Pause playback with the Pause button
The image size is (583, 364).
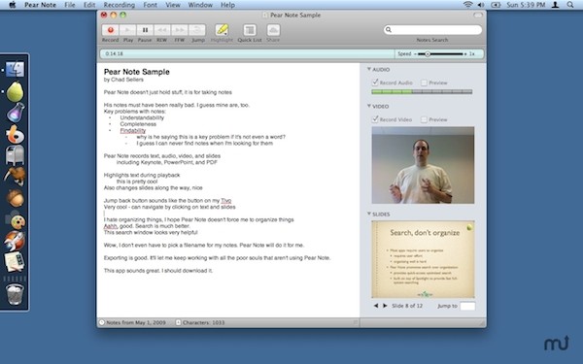coord(145,30)
